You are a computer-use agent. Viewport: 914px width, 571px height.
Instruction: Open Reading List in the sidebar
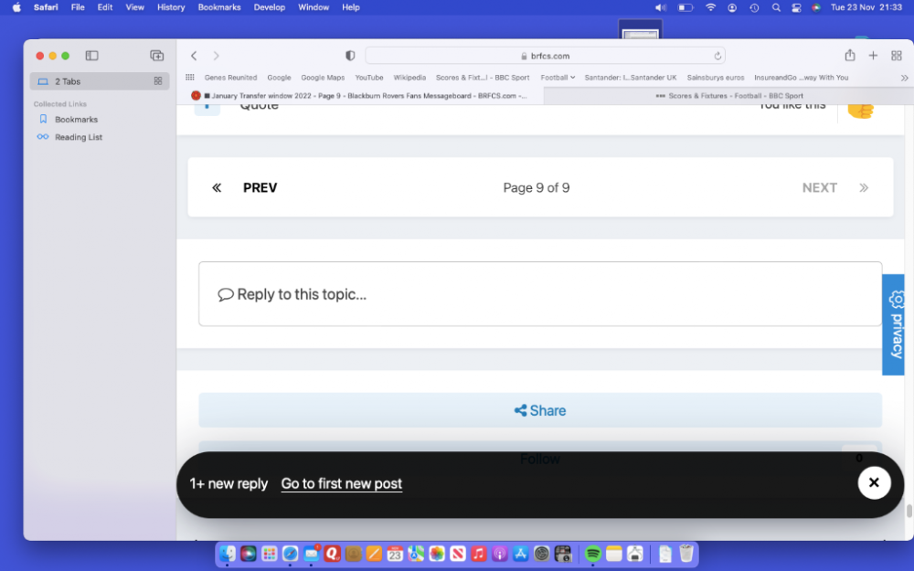pos(78,137)
